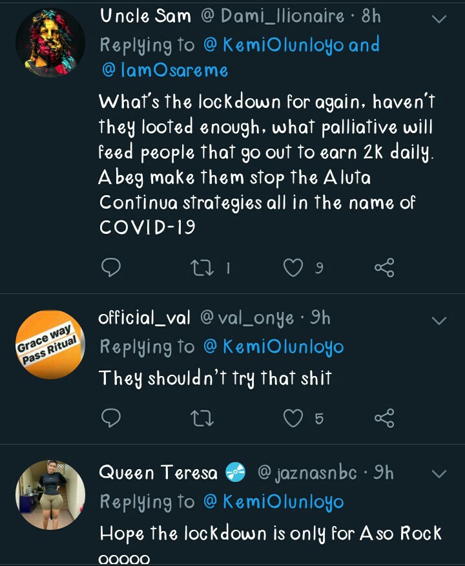Reply to Uncle Sam's tweet
Screen dimensions: 465x566
click(x=112, y=267)
